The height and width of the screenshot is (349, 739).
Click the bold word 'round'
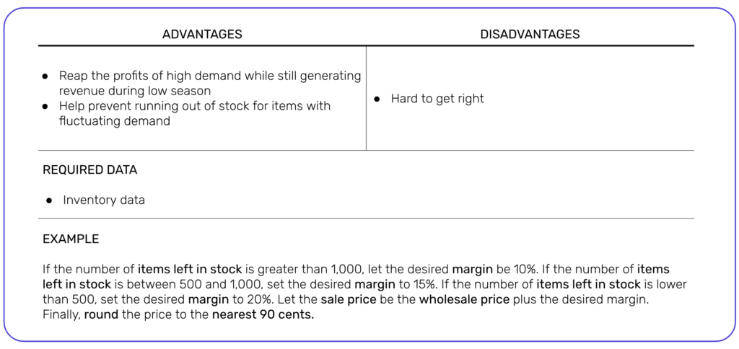click(101, 315)
